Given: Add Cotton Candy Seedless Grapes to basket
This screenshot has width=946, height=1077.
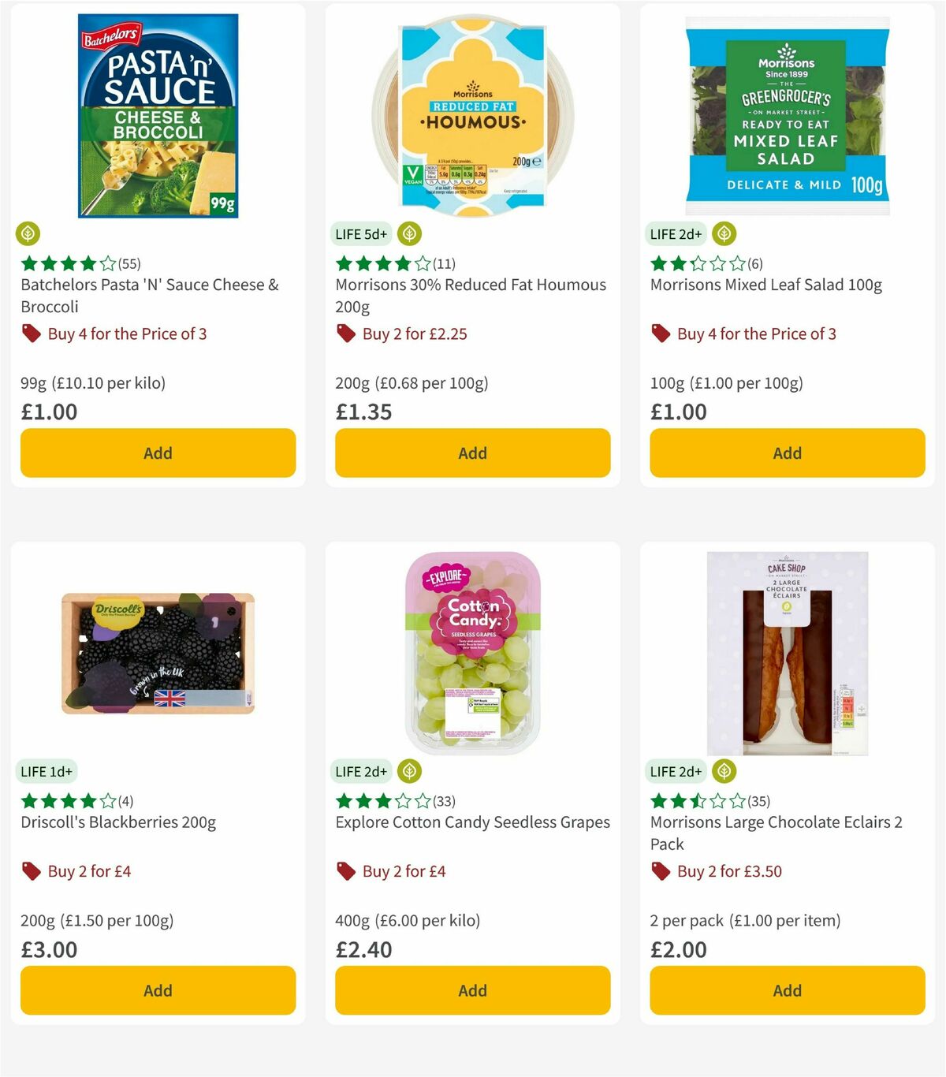Looking at the screenshot, I should 471,990.
